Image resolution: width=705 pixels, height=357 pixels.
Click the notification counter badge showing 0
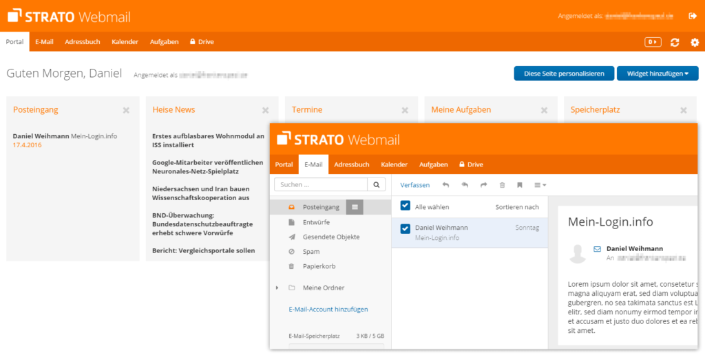(x=653, y=42)
